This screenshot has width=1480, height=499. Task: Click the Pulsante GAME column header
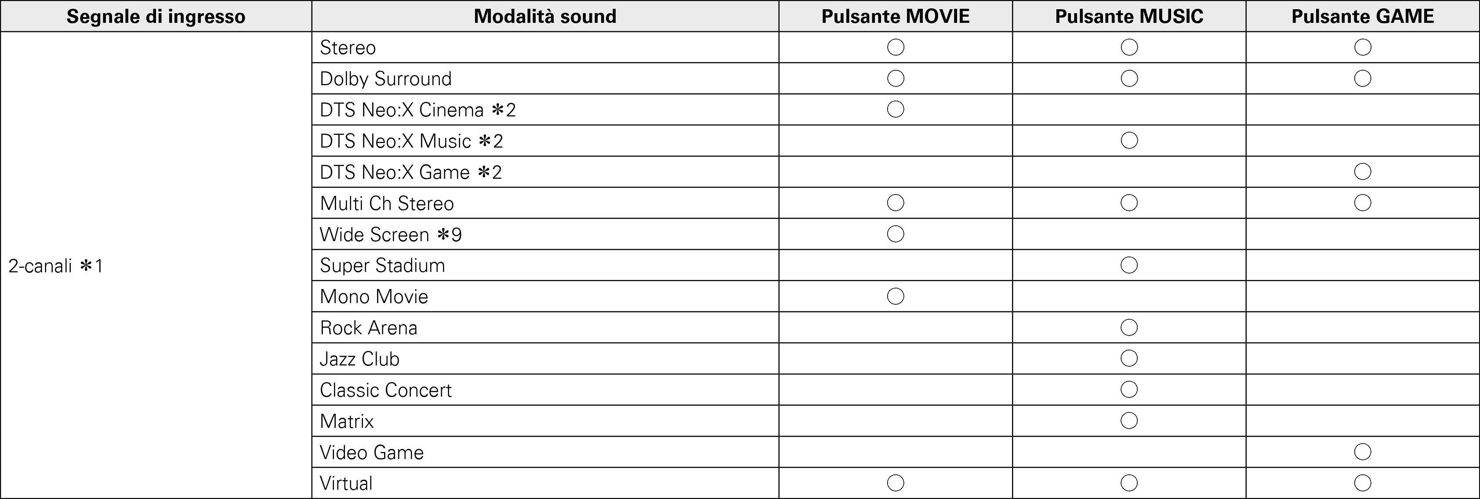(1362, 16)
